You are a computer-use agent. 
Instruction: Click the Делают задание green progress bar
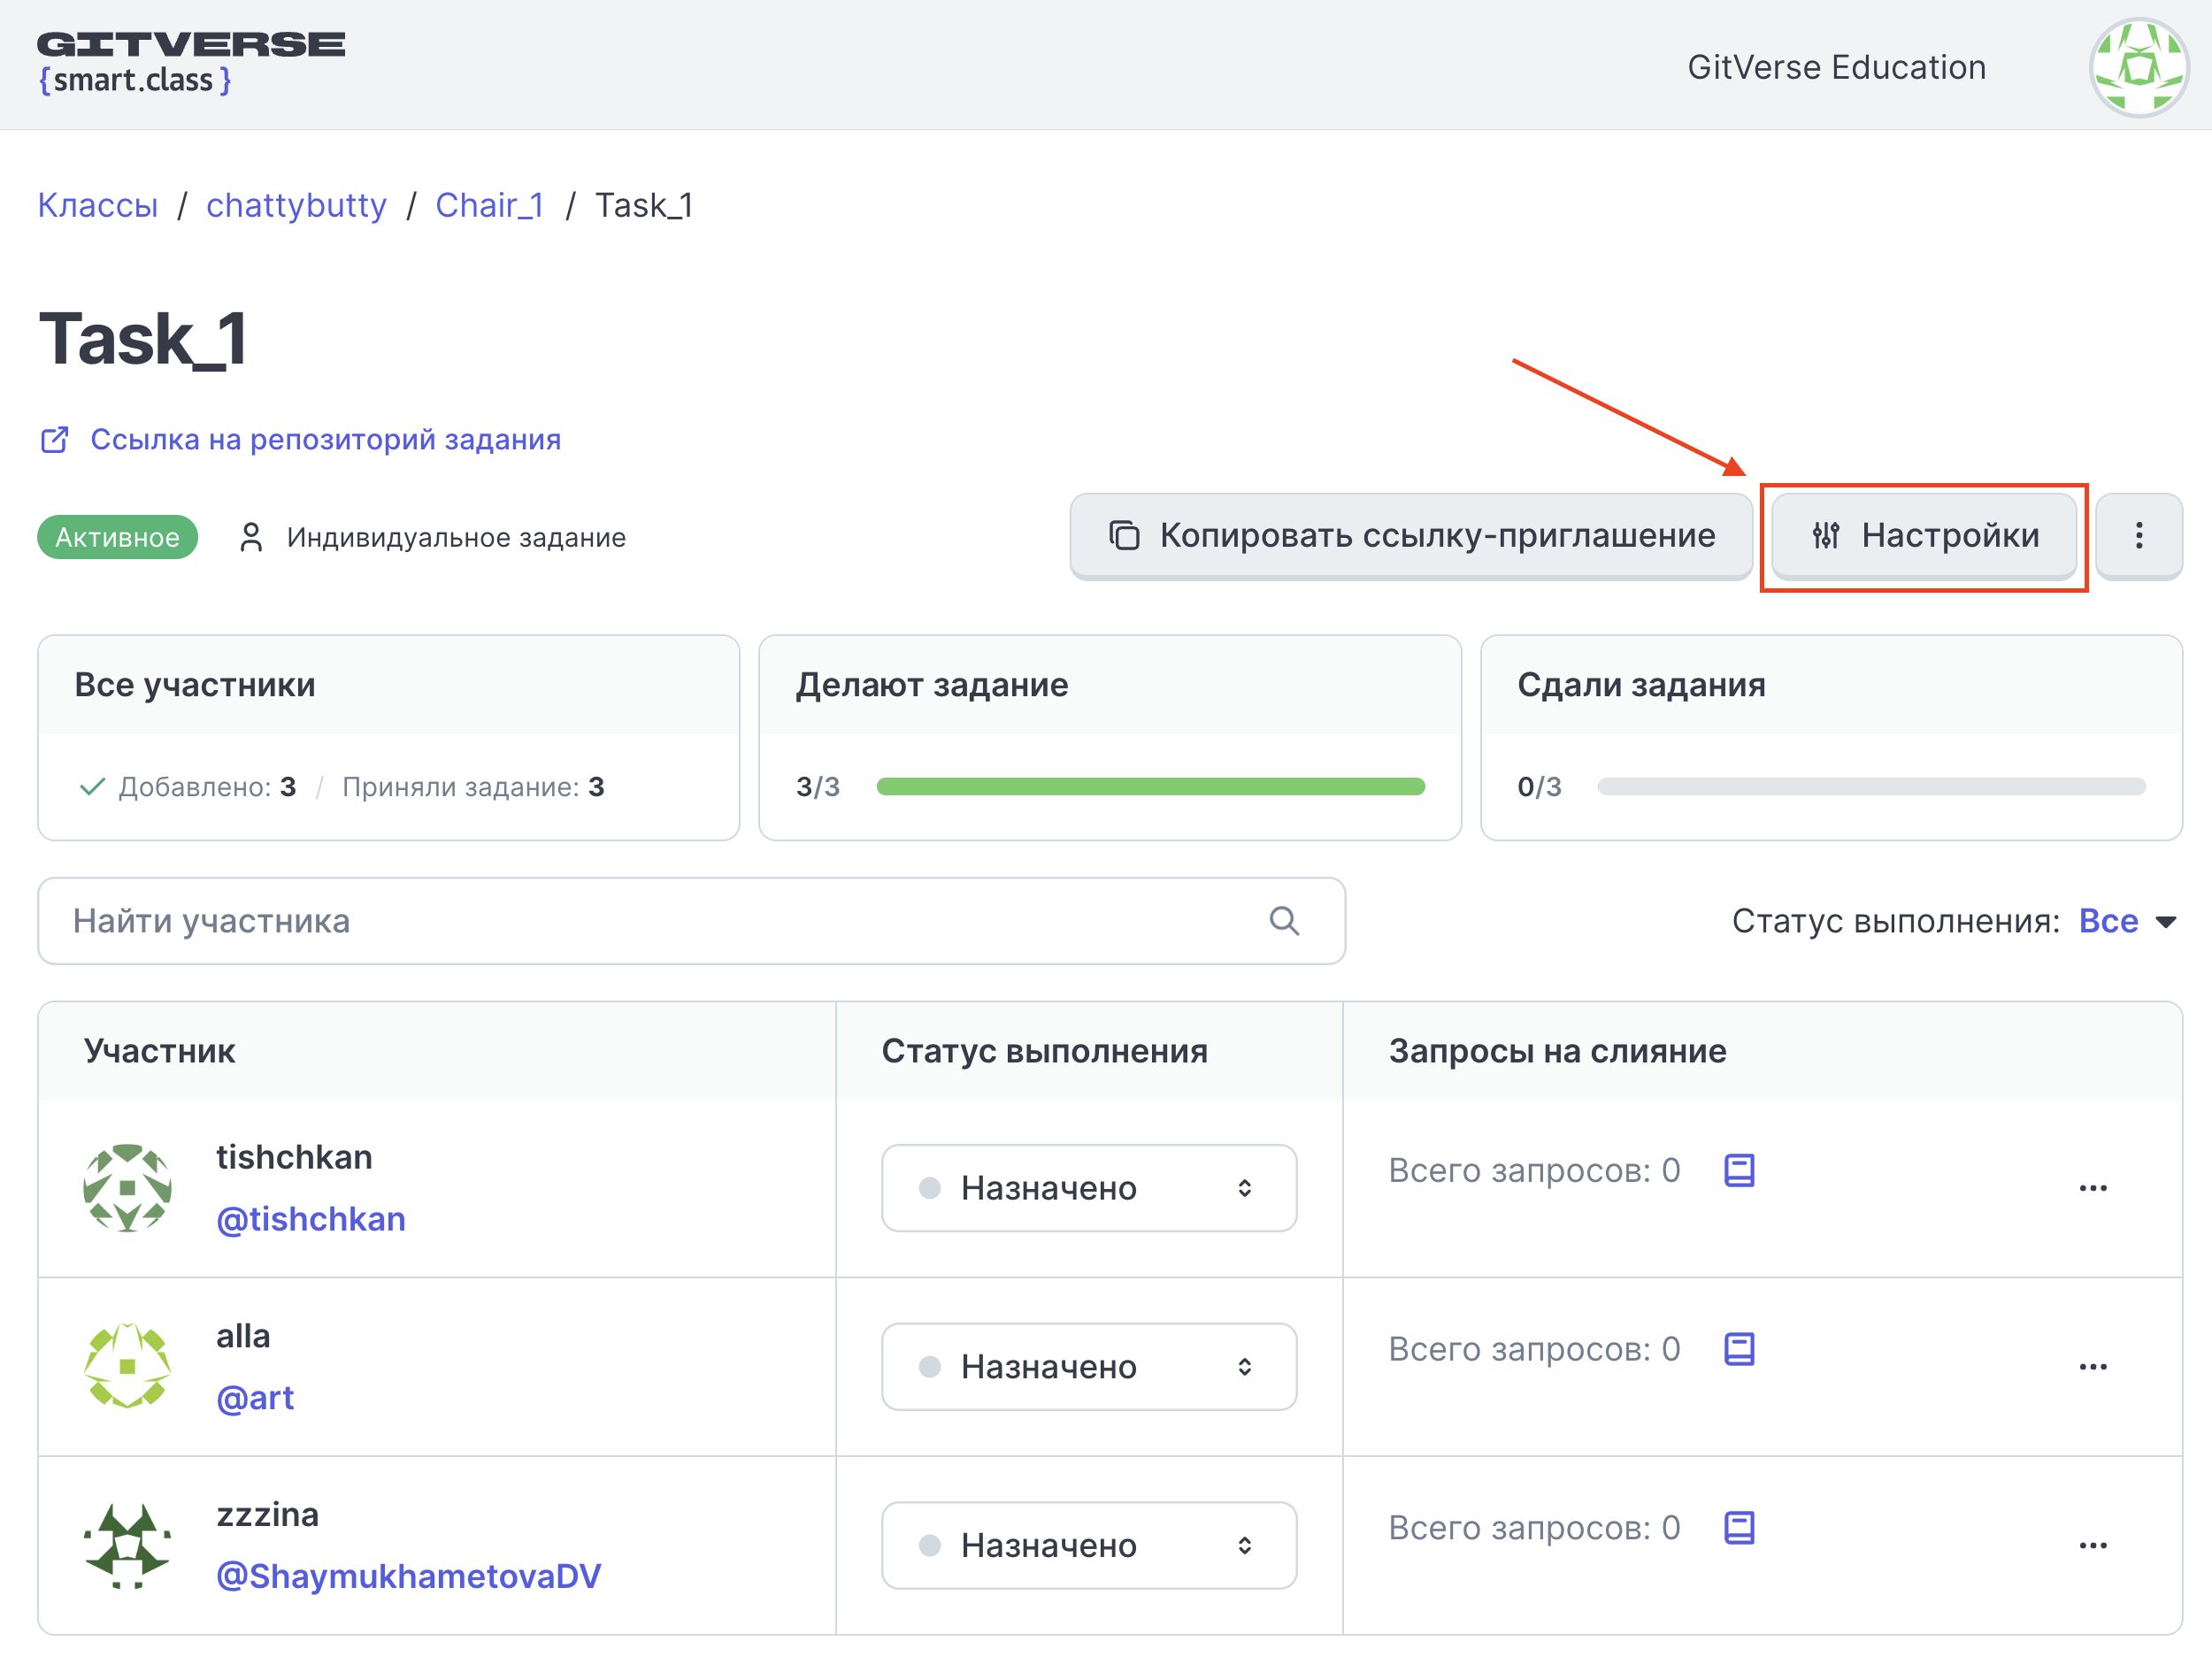[1150, 787]
